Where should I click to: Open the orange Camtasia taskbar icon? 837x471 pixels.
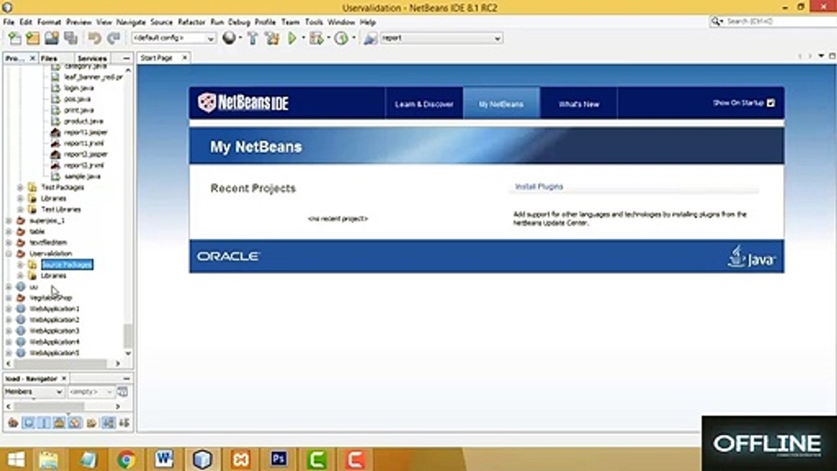click(x=355, y=460)
